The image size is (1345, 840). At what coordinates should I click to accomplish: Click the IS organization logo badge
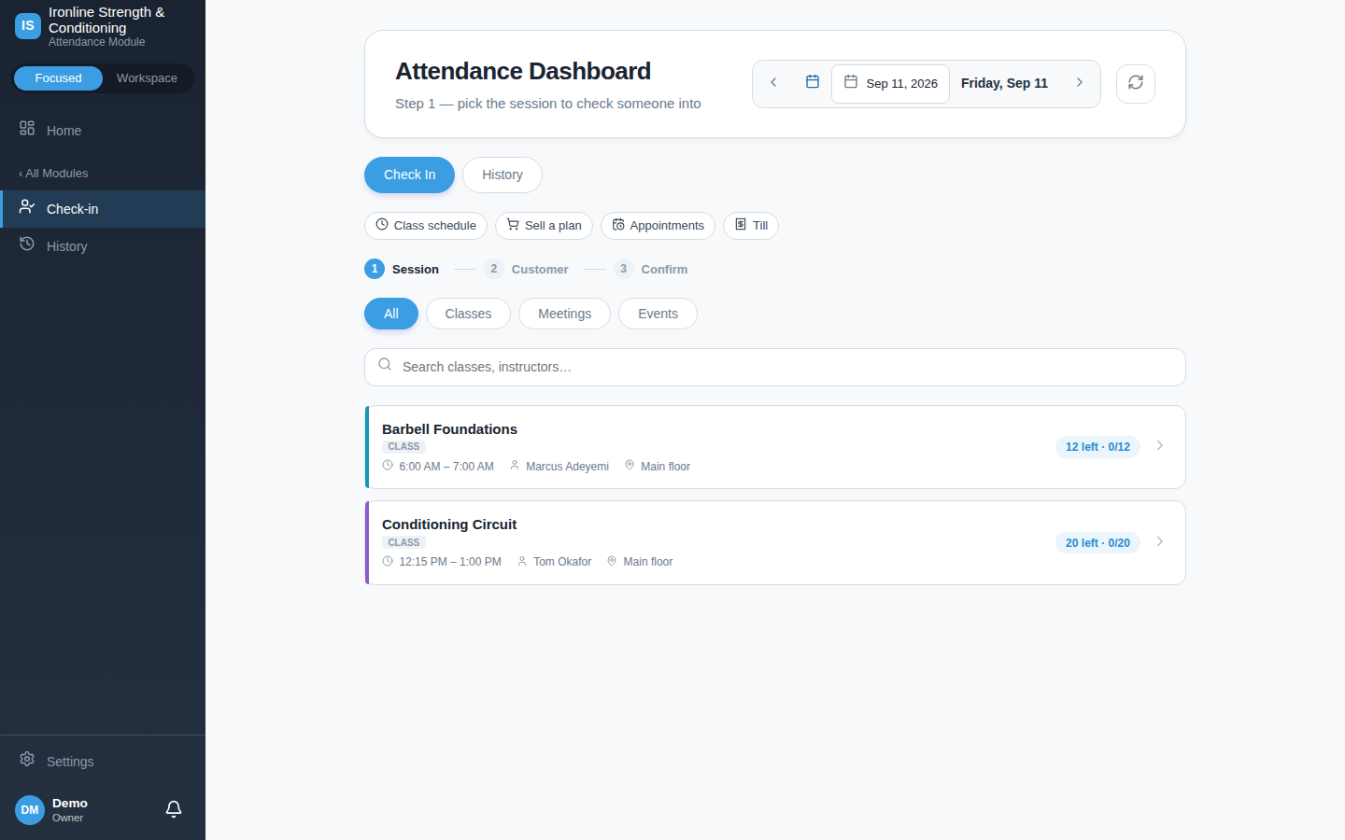point(28,26)
